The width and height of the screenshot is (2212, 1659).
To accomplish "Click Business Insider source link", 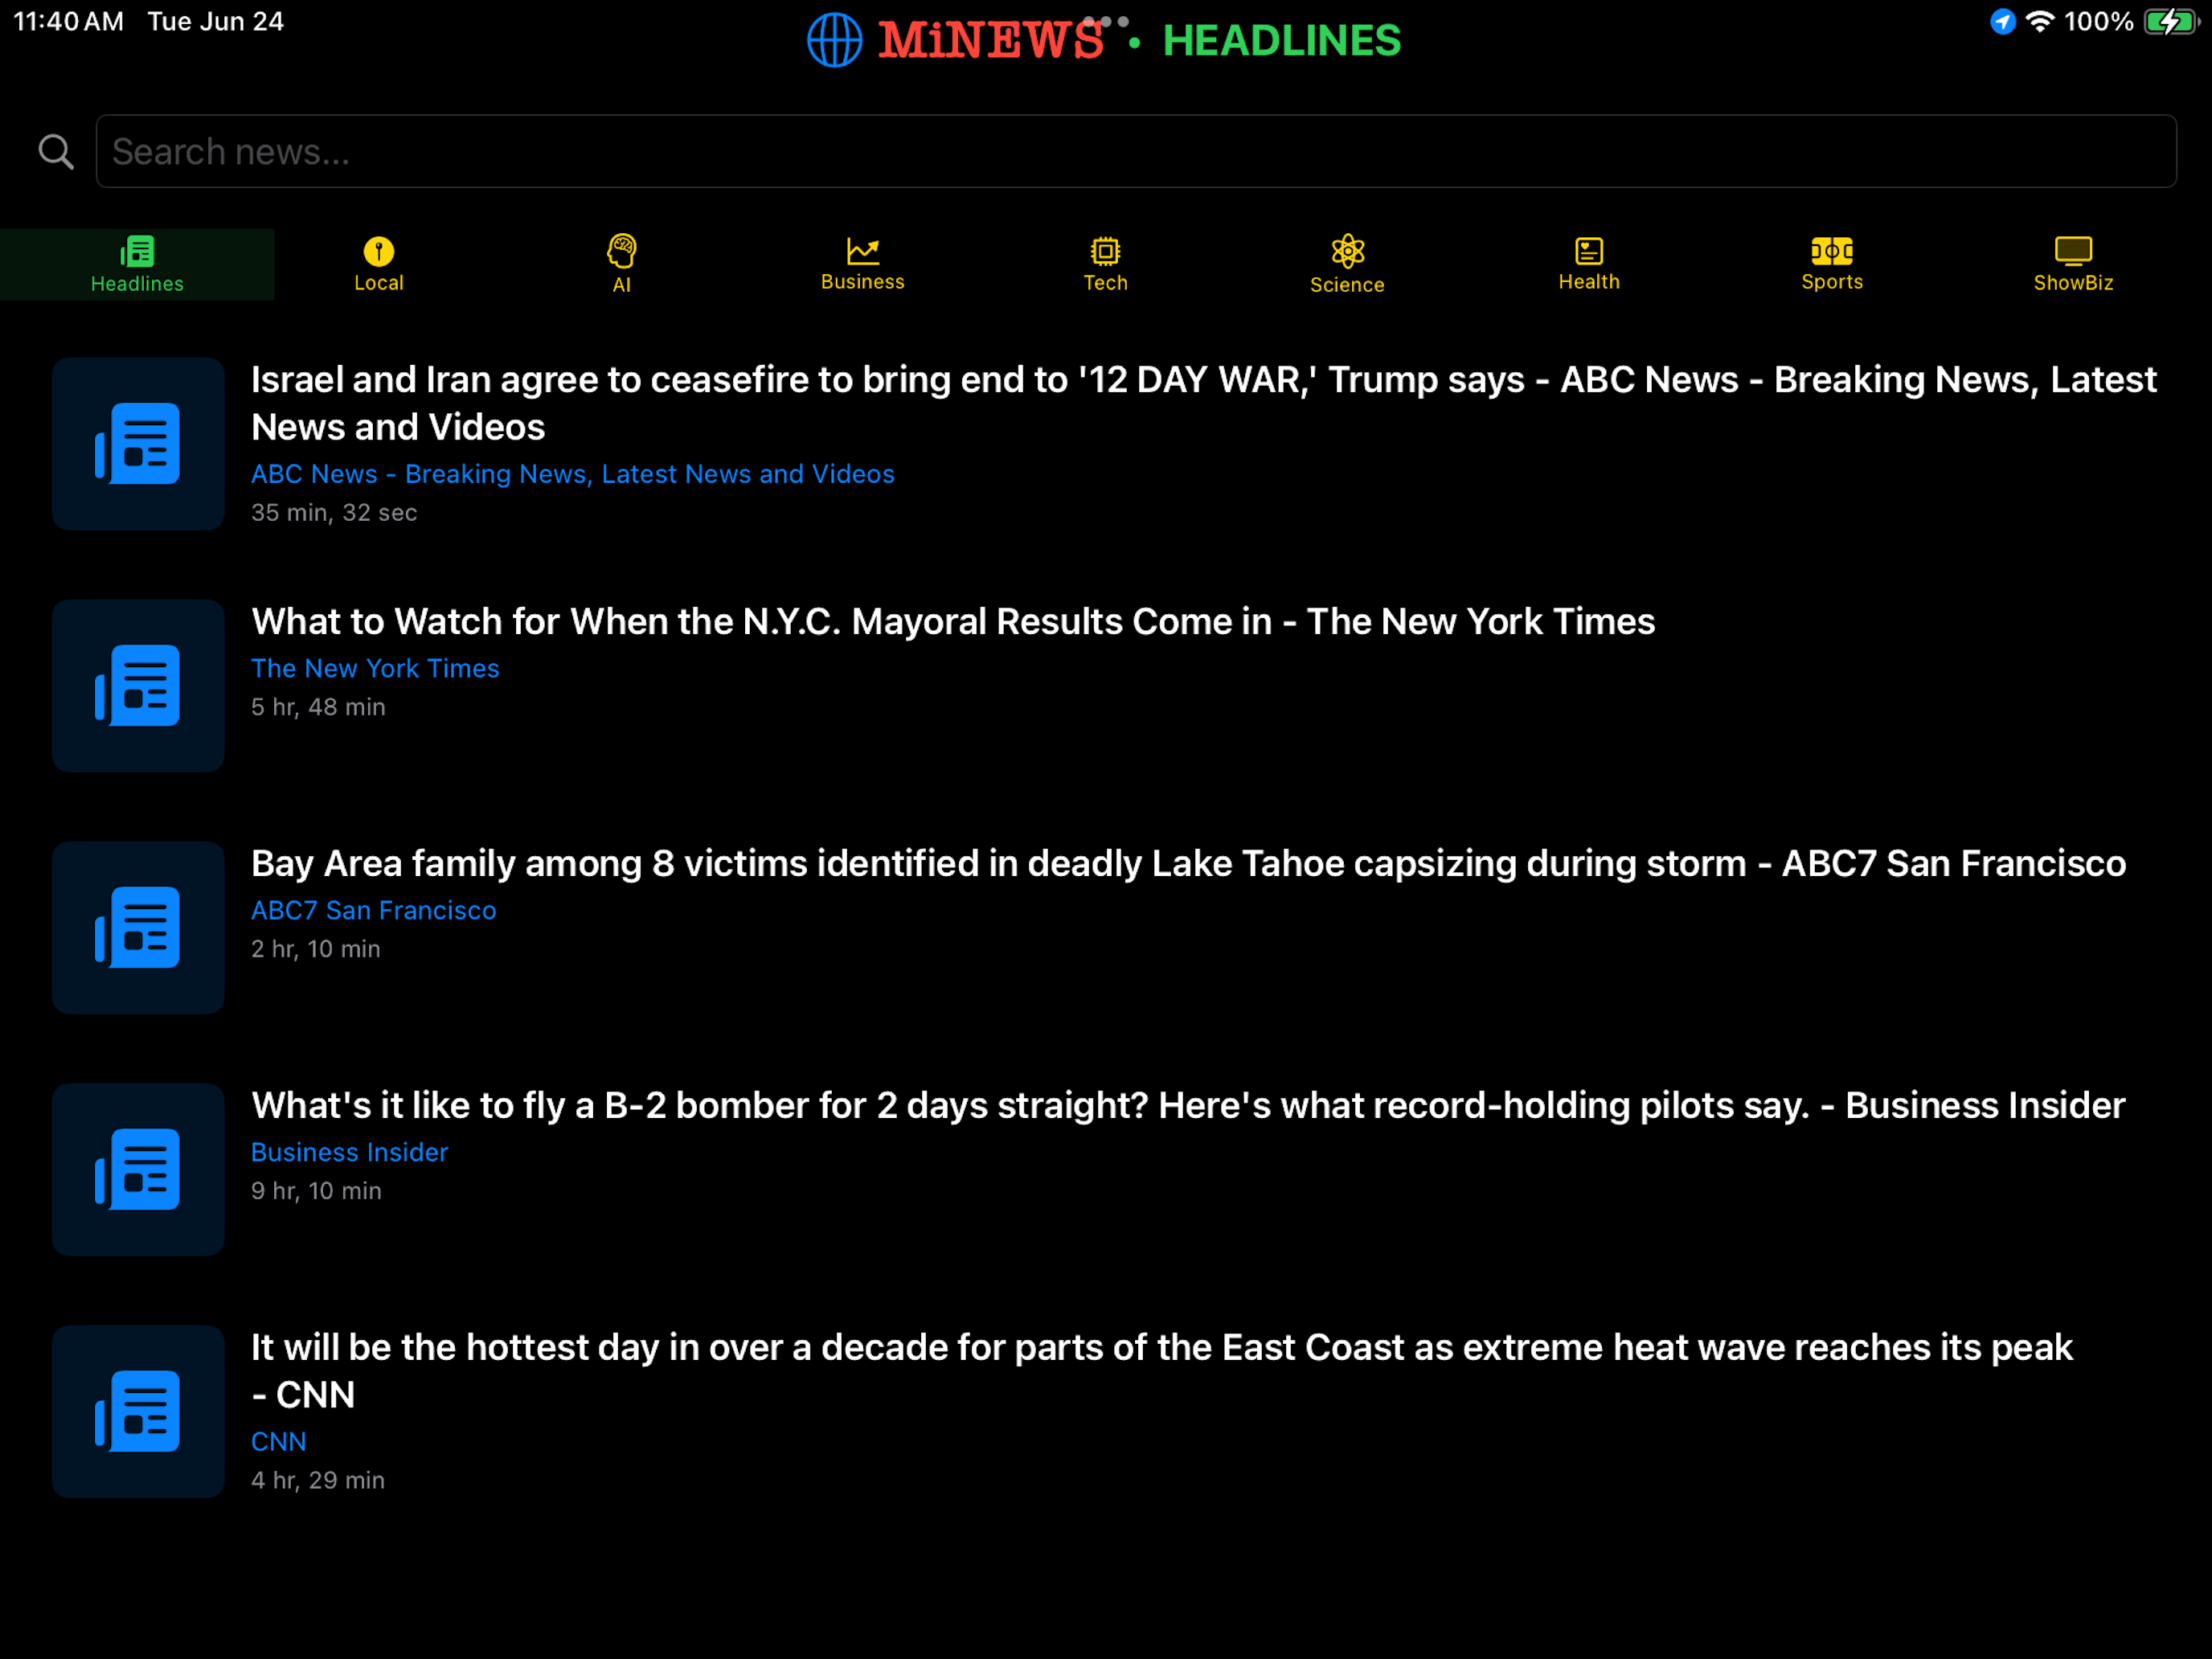I will click(x=350, y=1152).
